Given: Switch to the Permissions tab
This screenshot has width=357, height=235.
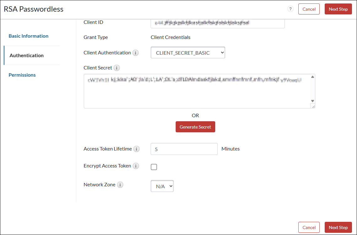Looking at the screenshot, I should point(22,75).
